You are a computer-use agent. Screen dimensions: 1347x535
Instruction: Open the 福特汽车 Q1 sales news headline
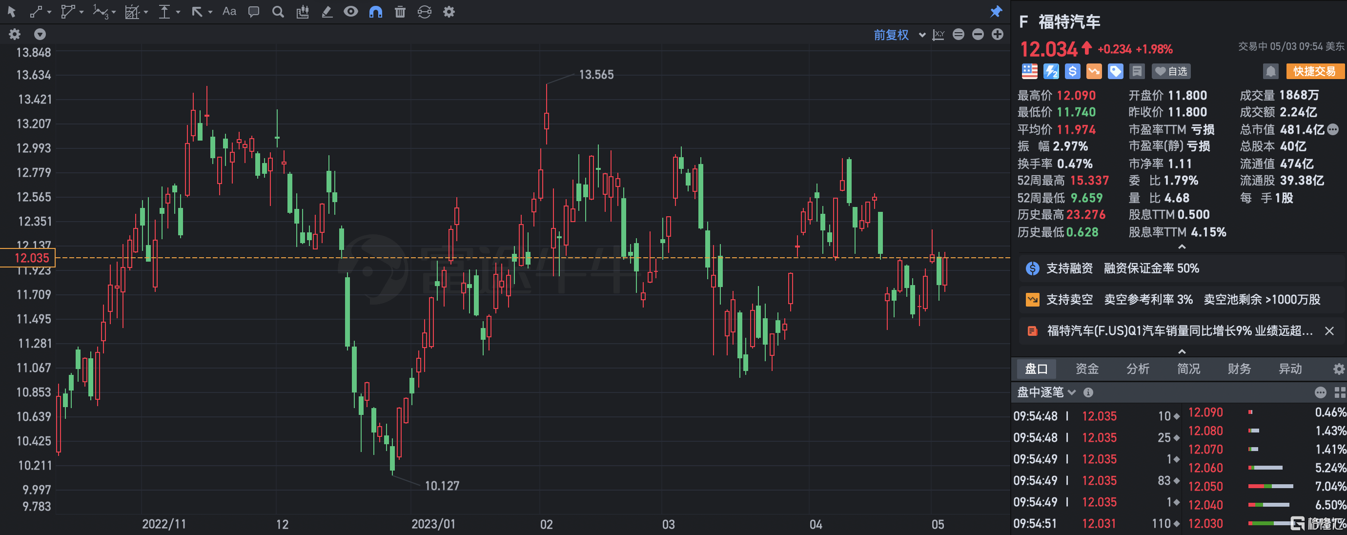(x=1179, y=330)
